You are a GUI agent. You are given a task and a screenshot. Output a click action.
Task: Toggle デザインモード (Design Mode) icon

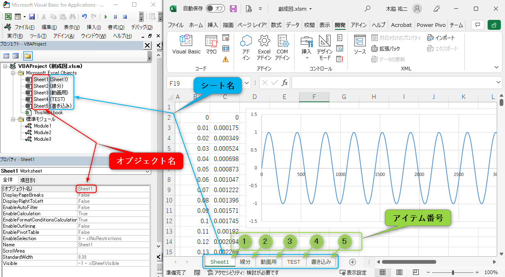coord(325,41)
